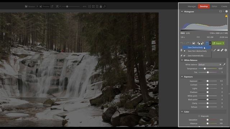Image resolution: width=230 pixels, height=129 pixels.
Task: Select the Gradient Filter tool icon
Action: (218, 50)
